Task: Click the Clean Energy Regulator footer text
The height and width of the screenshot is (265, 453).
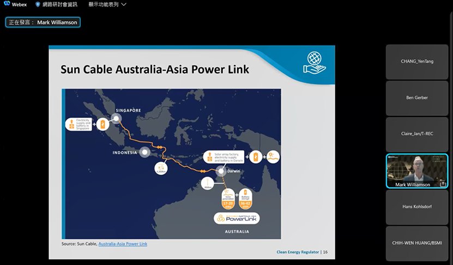Action: [x=298, y=252]
